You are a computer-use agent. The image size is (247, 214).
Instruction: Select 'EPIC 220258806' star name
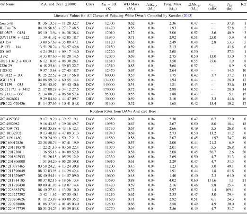[12, 204]
